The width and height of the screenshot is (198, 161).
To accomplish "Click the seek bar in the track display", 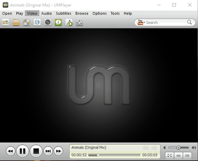I will tap(114, 155).
